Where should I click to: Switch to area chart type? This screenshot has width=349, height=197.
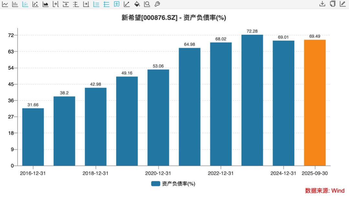pos(46,4)
